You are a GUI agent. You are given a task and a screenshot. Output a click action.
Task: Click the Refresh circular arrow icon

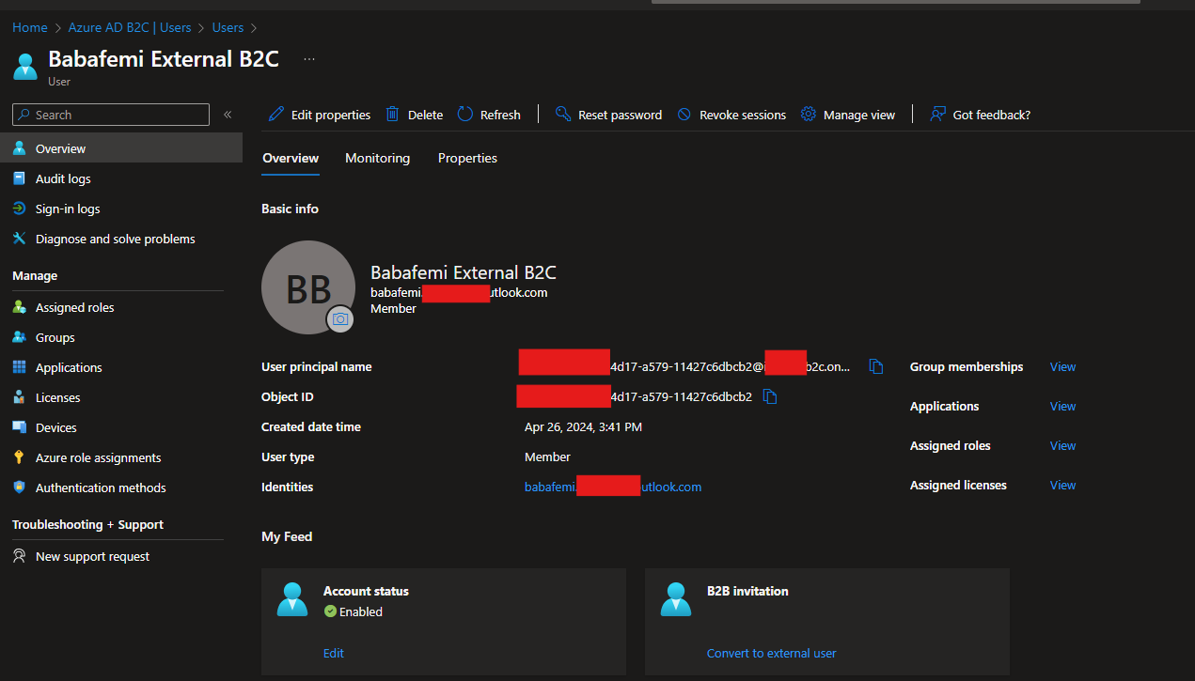(x=465, y=115)
